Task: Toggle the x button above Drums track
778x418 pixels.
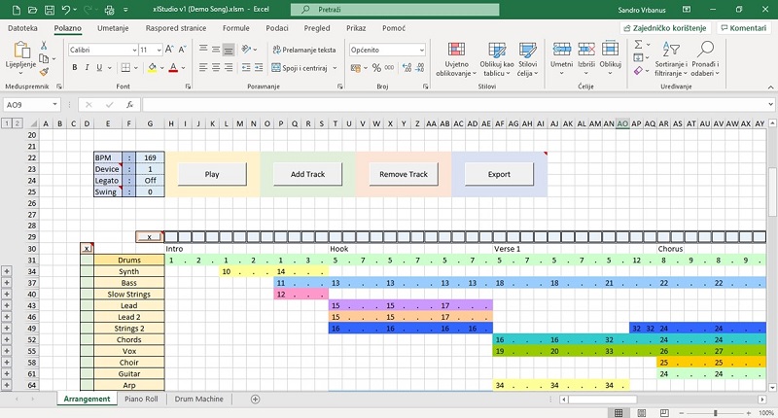Action: [87, 249]
